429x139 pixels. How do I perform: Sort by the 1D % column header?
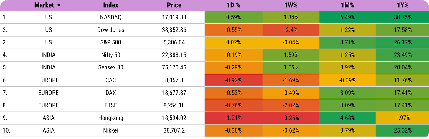pos(233,5)
